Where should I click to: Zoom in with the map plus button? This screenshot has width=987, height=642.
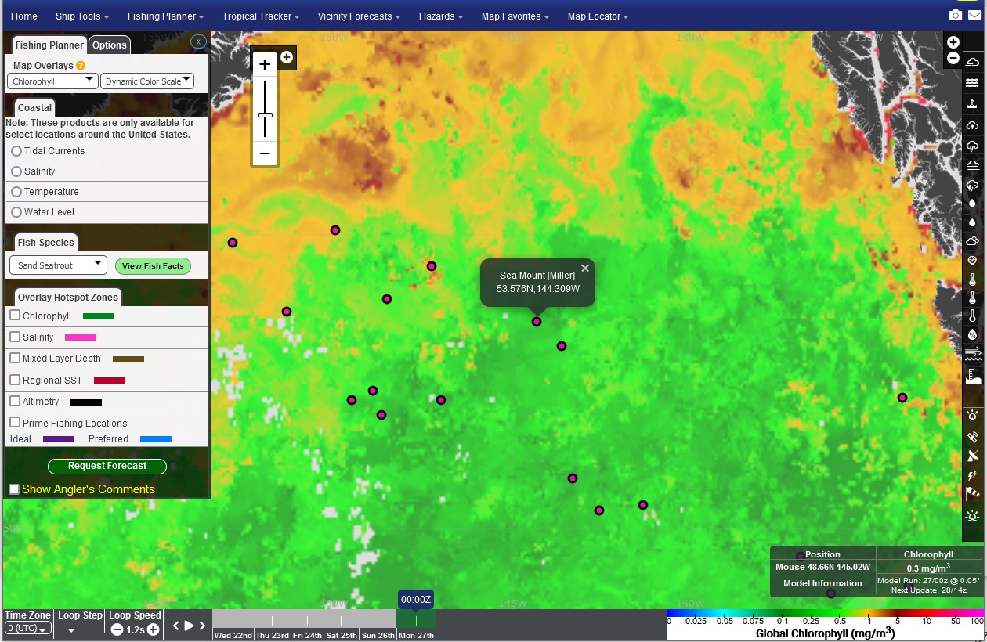[x=265, y=65]
